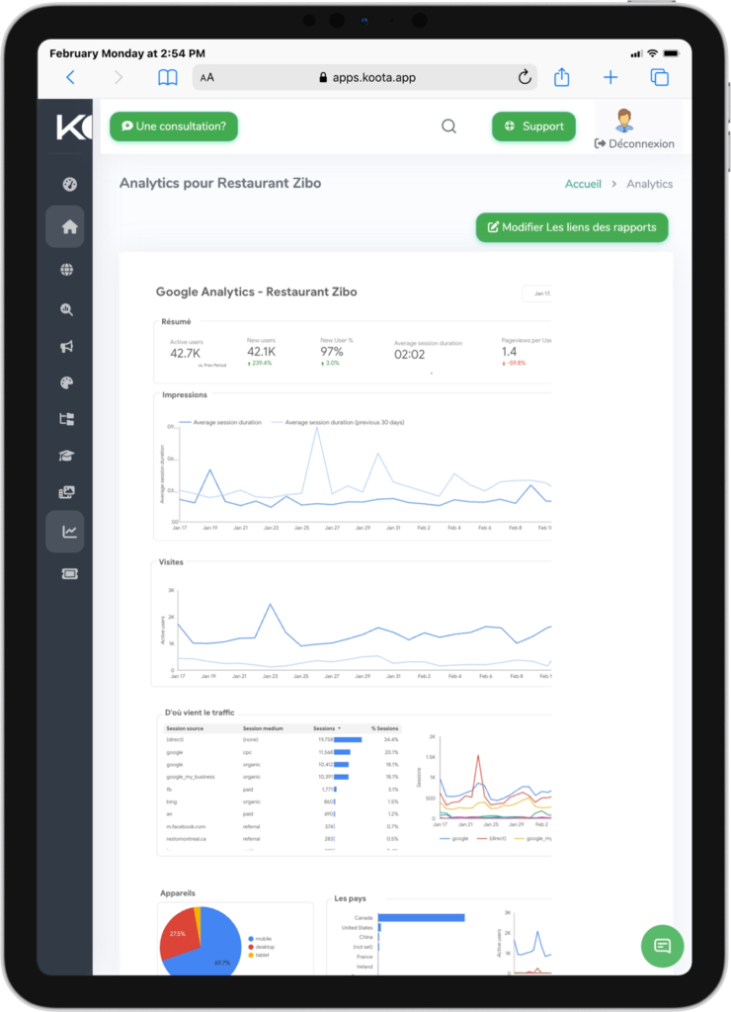Open the megaphone icon in sidebar

click(x=68, y=347)
